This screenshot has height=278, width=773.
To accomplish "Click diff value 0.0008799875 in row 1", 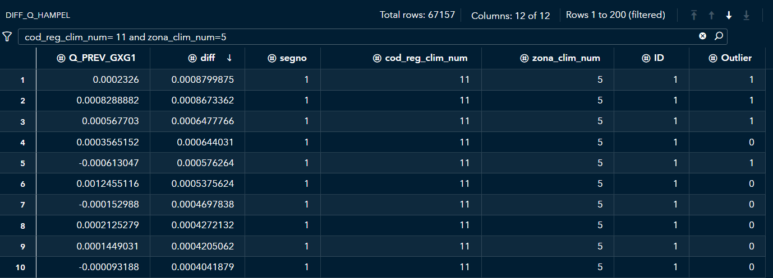I will 202,80.
